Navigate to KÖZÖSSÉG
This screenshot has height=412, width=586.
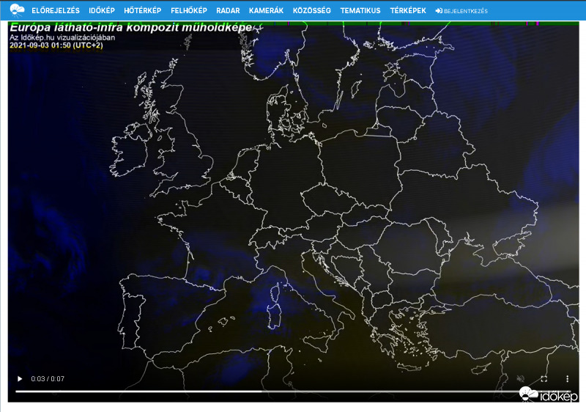coord(311,11)
